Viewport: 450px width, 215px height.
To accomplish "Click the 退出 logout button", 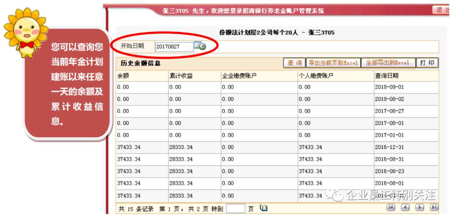I will 441,10.
